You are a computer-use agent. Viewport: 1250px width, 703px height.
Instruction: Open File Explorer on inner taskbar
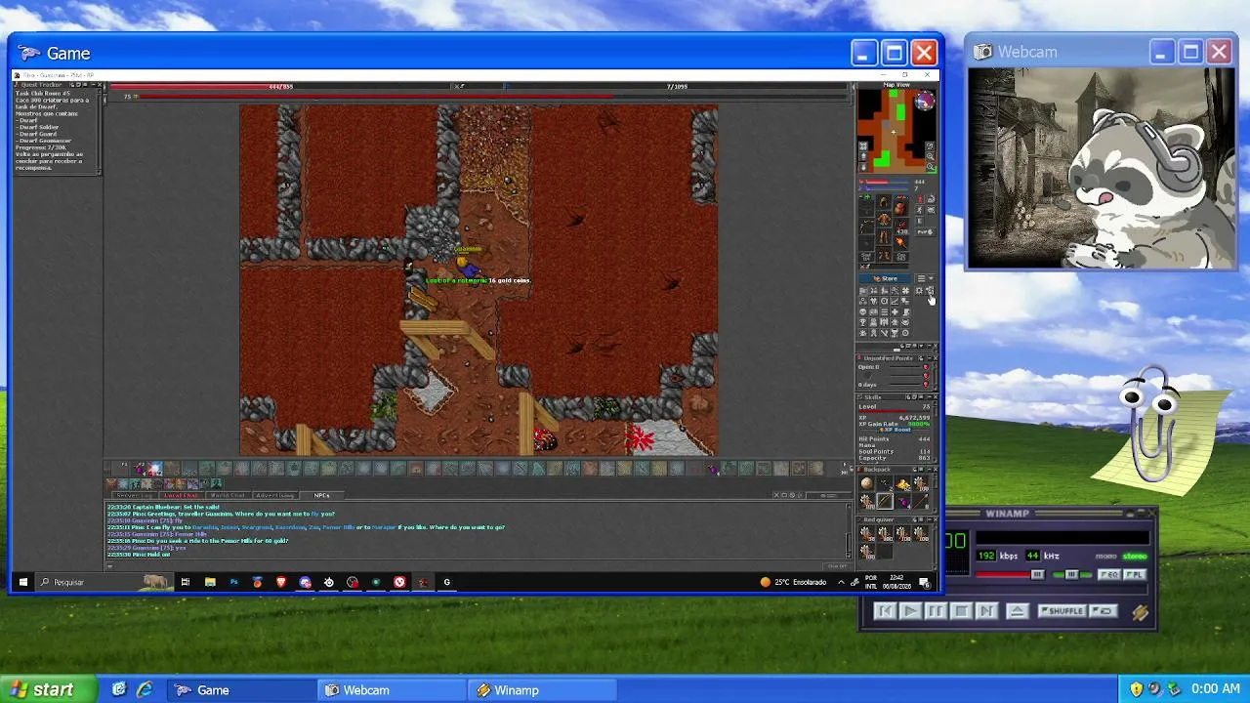[210, 582]
